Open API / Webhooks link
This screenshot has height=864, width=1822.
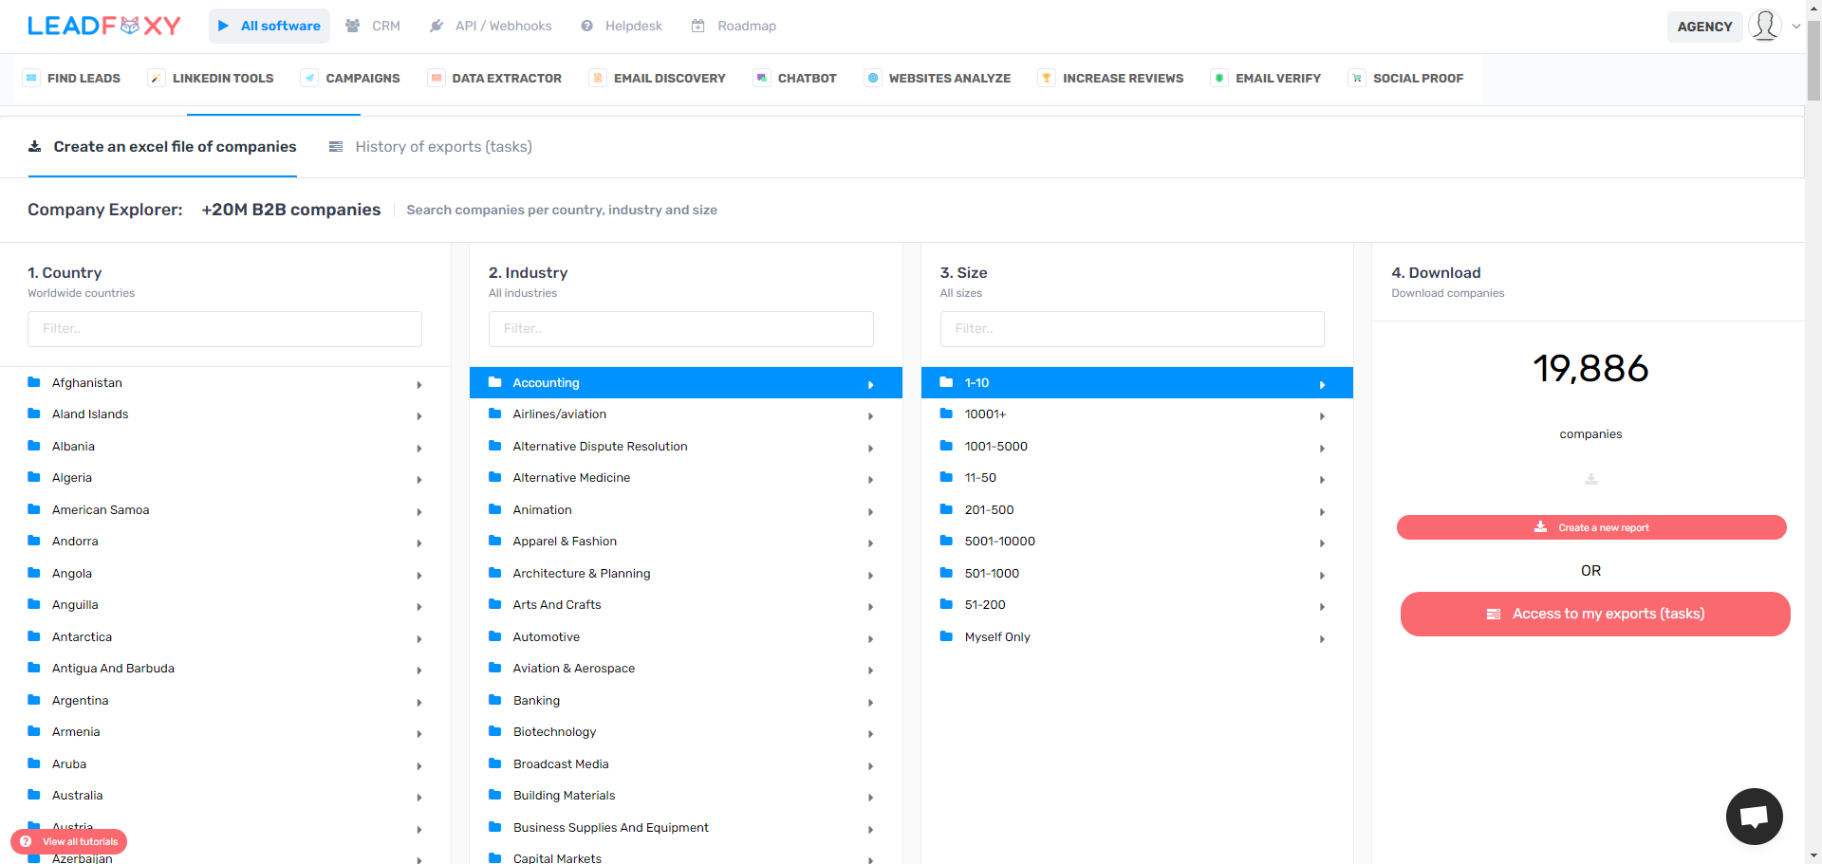pos(491,26)
